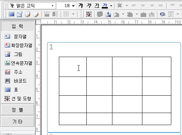Click the outlined object-with-bars icon
Viewport: 182px width, 135px height.
[x=152, y=14]
